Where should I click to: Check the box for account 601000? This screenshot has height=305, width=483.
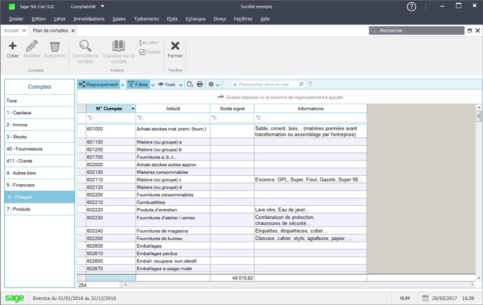click(82, 131)
